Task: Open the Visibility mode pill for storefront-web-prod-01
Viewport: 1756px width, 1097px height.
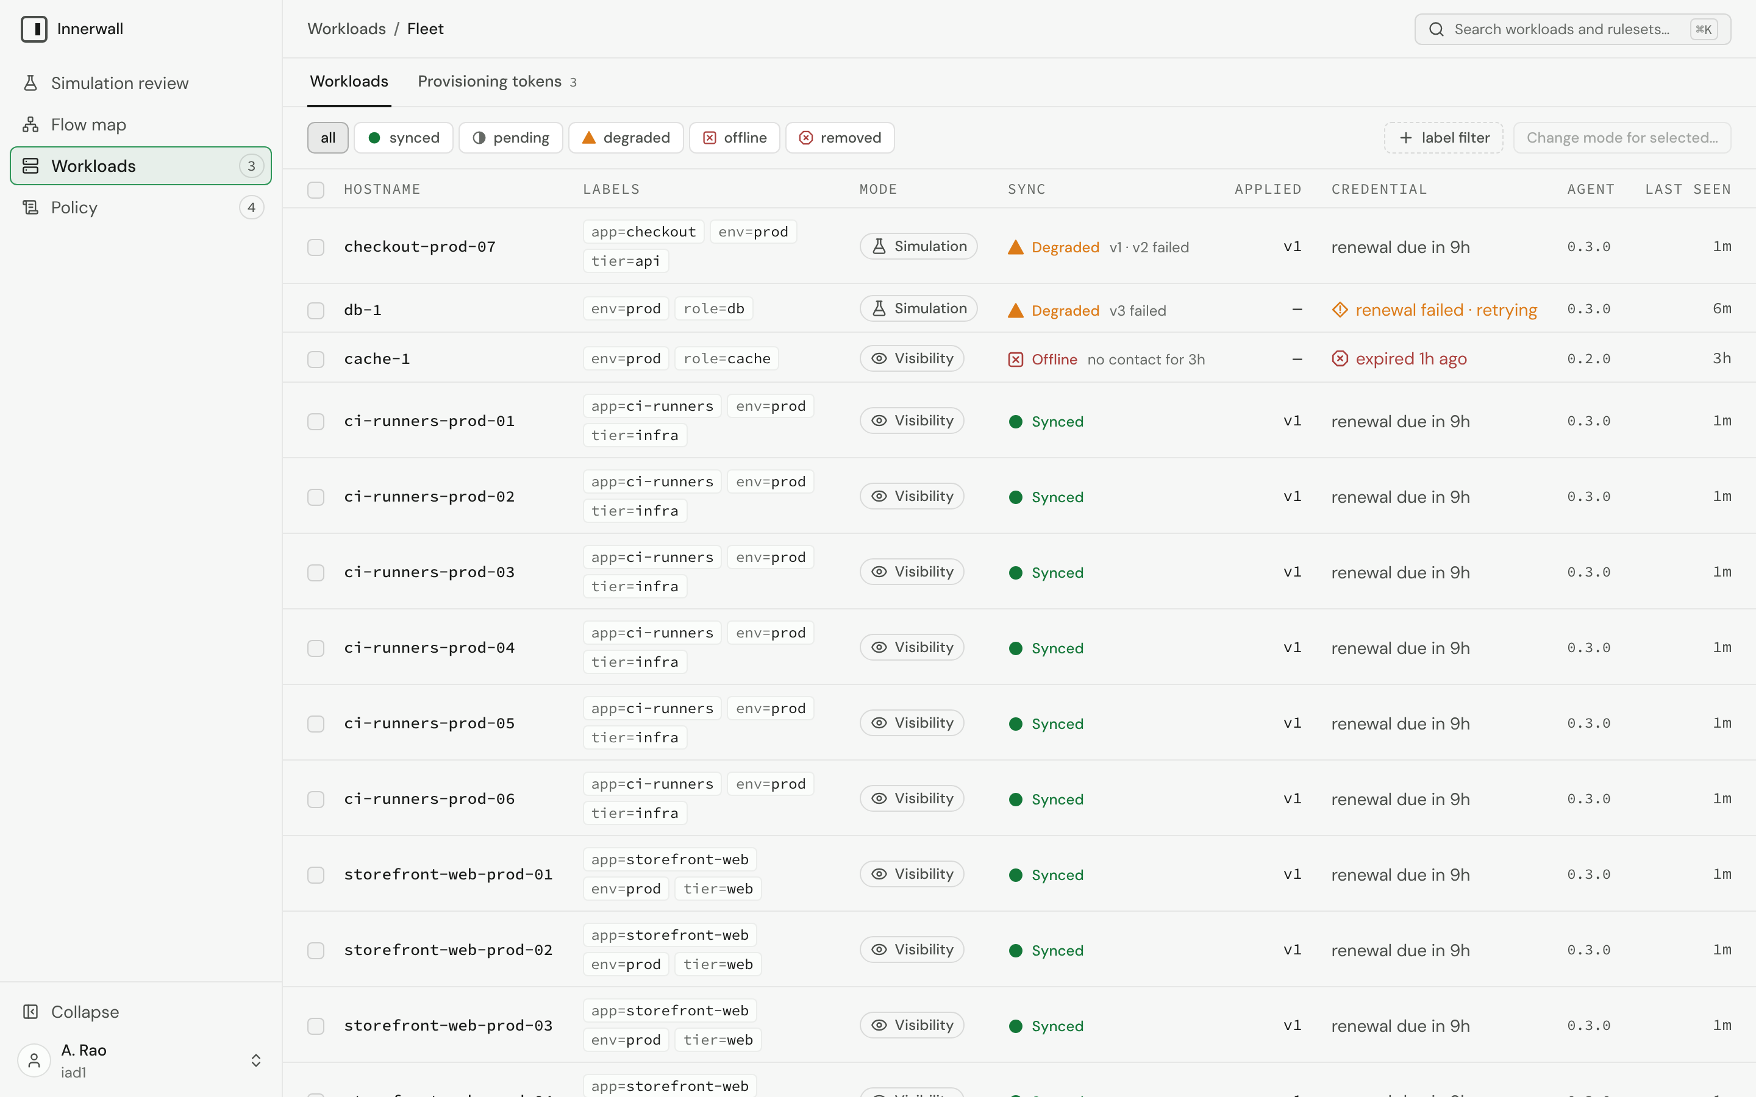Action: point(912,873)
